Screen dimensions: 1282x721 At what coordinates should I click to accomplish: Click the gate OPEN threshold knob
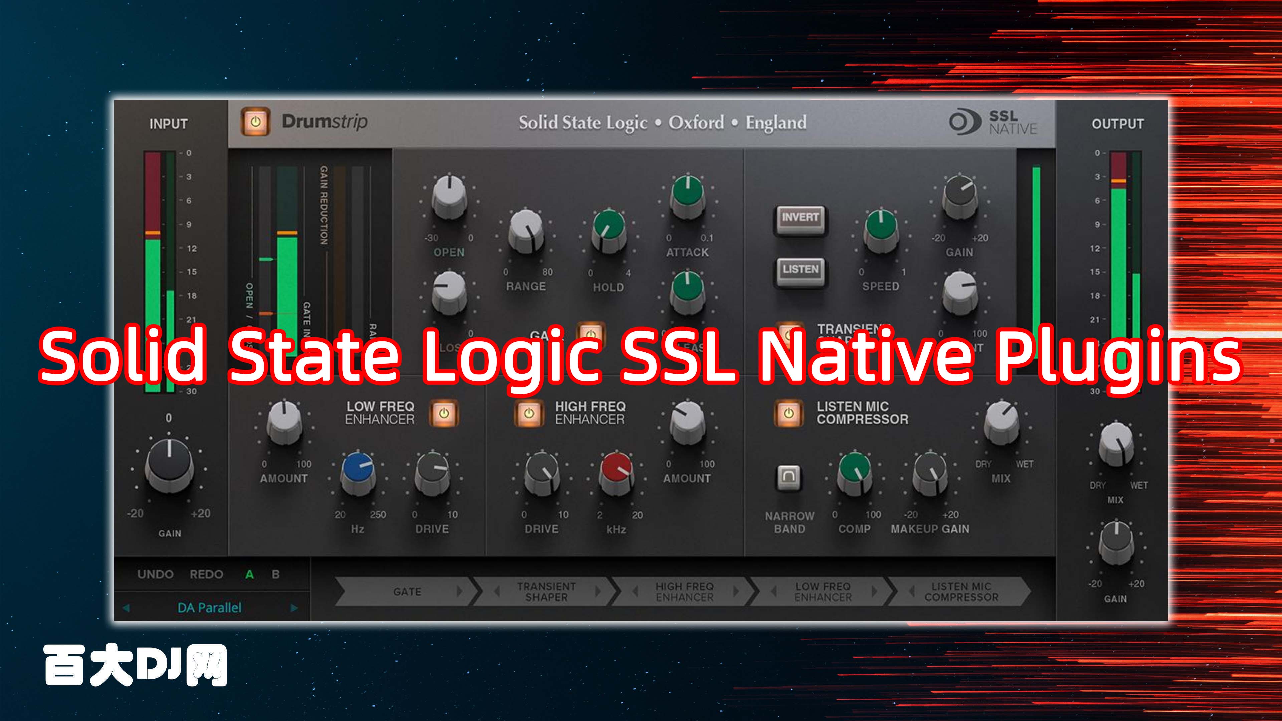[x=449, y=197]
